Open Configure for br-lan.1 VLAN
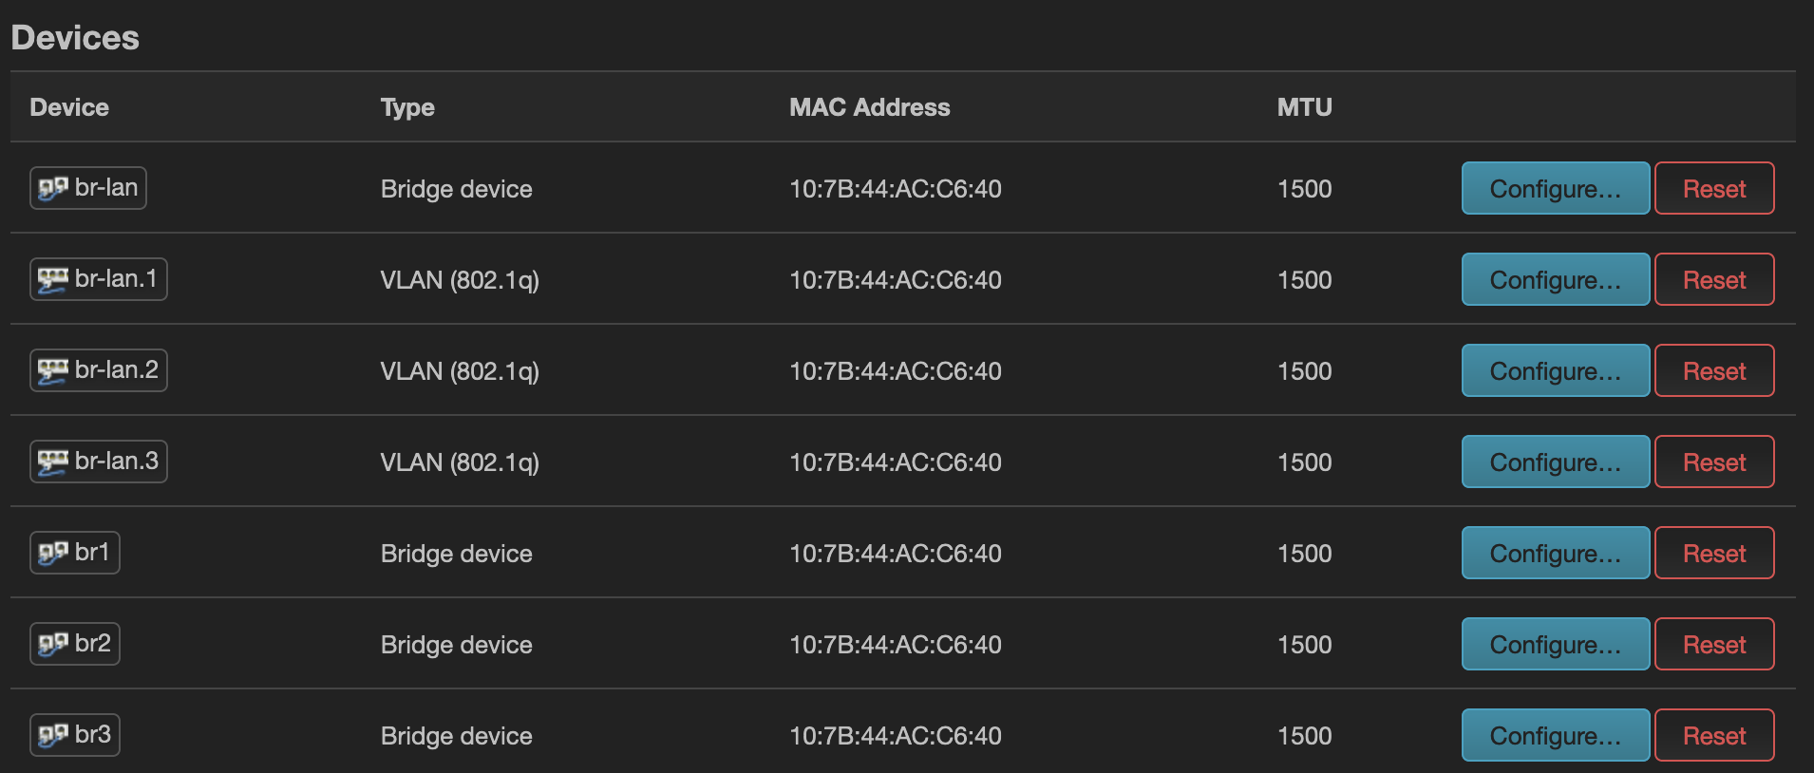Screen dimensions: 1814x773 (x=1555, y=279)
